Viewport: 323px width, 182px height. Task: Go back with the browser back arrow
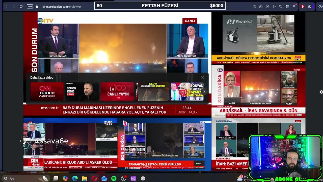(7, 7)
